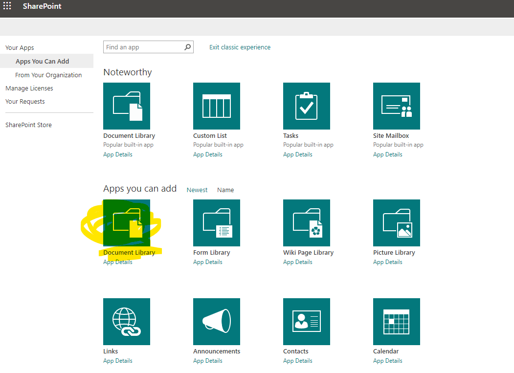Click the Custom List title text
The image size is (514, 373).
pos(210,136)
